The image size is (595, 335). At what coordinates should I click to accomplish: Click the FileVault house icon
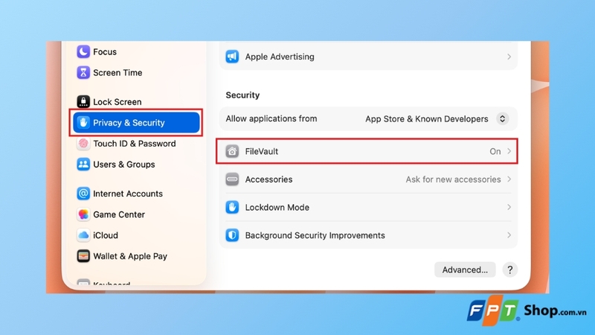232,151
